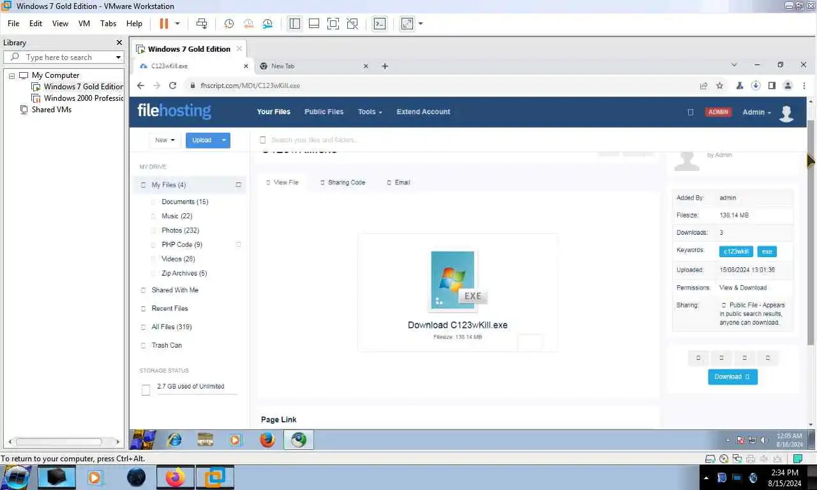The width and height of the screenshot is (817, 490).
Task: Open Internet Explorer on guest taskbar
Action: click(174, 440)
